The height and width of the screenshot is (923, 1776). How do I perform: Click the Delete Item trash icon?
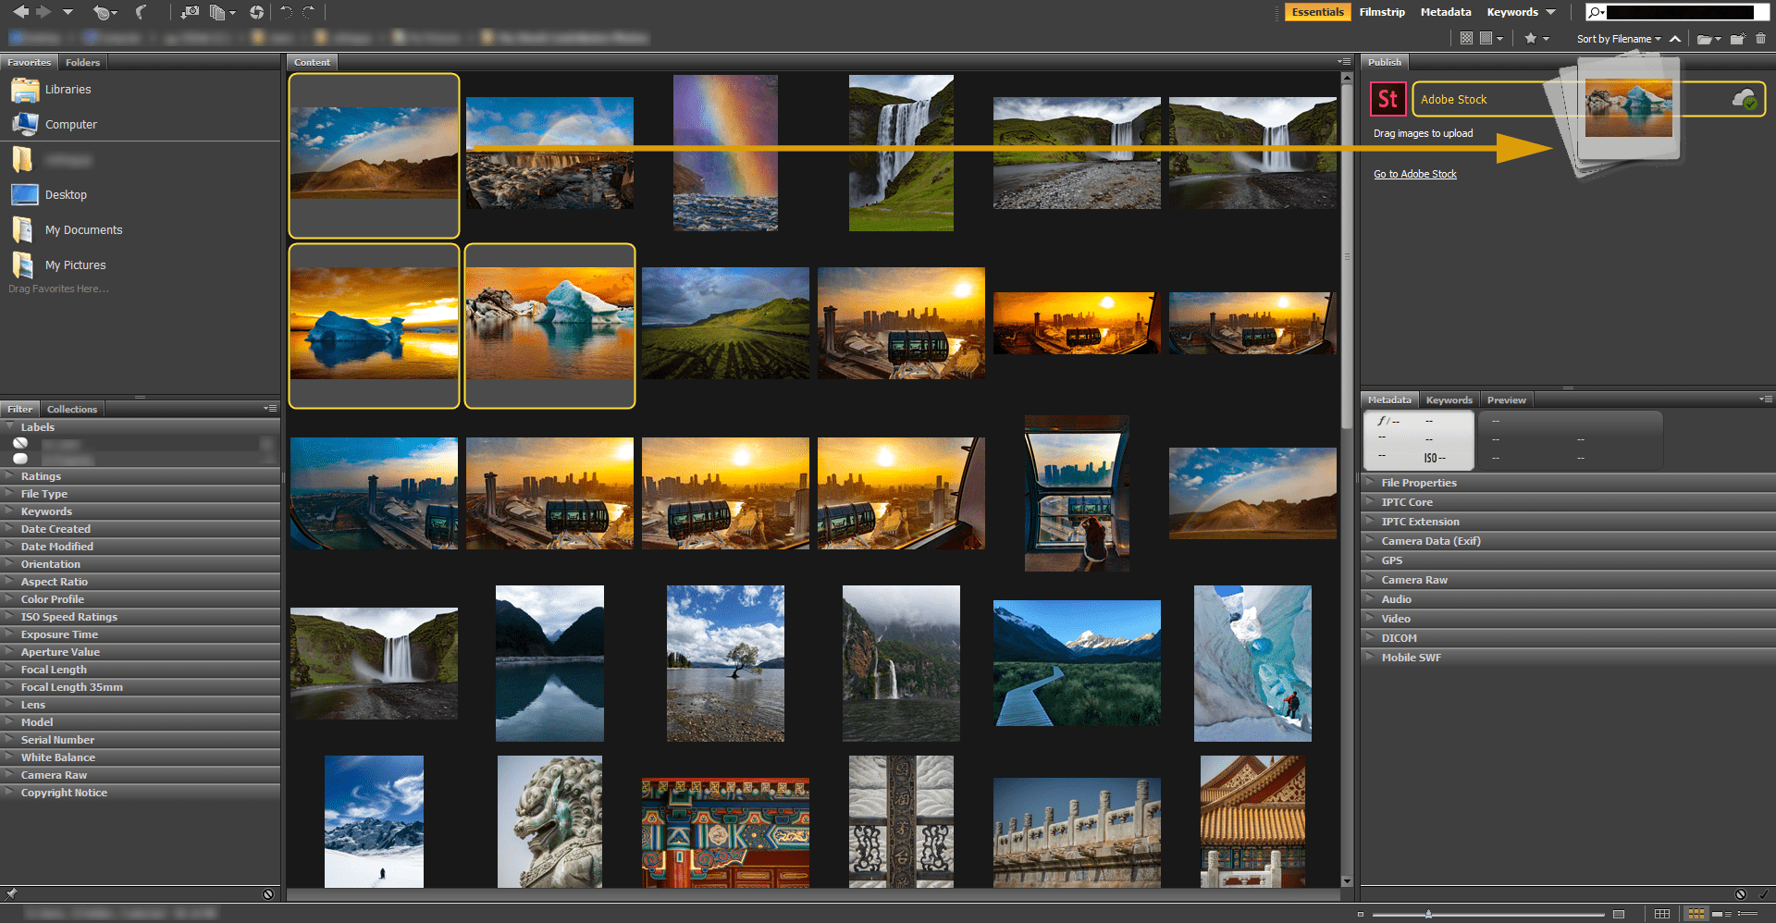[1760, 38]
